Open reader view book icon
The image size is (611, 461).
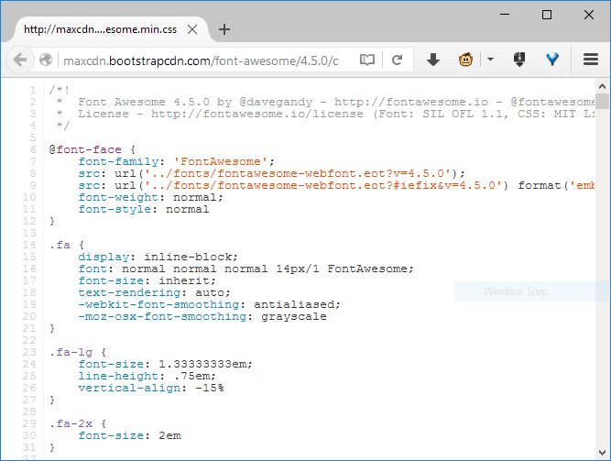click(x=367, y=60)
